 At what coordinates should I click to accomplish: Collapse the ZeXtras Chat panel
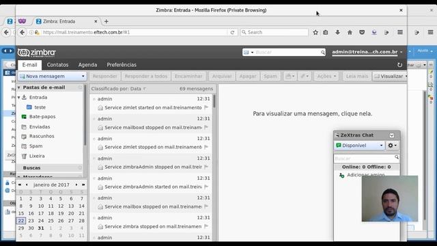391,135
